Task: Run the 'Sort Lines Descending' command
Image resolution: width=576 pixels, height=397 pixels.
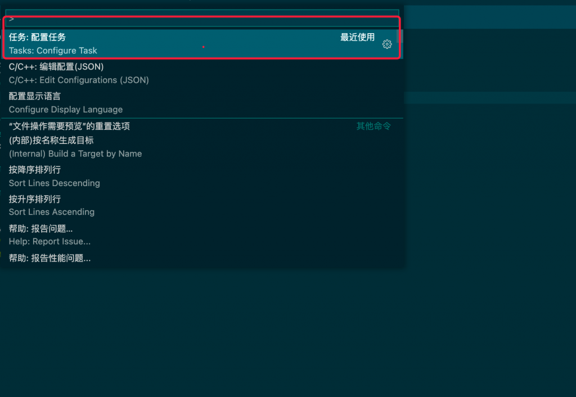Action: click(54, 183)
